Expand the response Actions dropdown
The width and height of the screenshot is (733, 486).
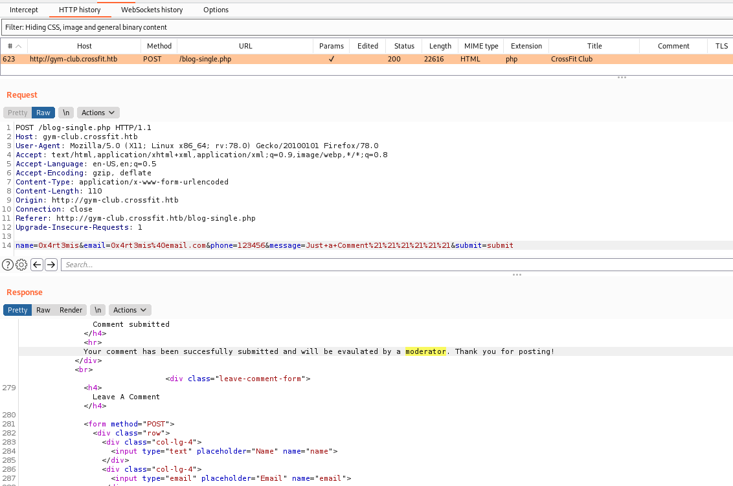point(130,310)
